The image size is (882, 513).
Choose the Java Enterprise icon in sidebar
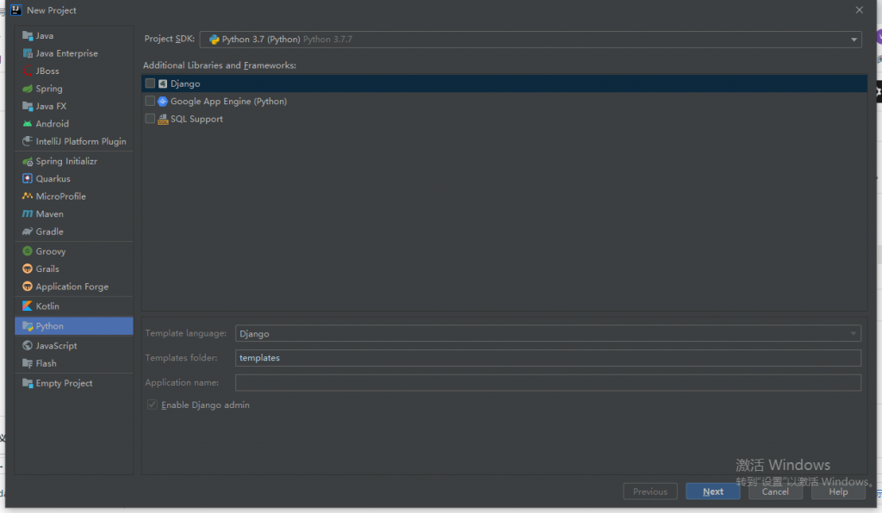pyautogui.click(x=27, y=53)
